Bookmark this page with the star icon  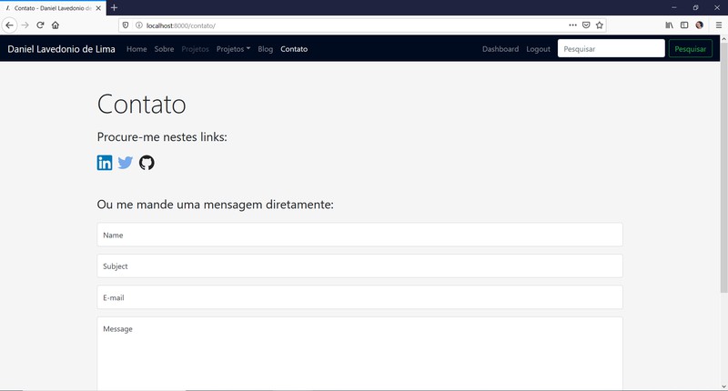pyautogui.click(x=600, y=25)
